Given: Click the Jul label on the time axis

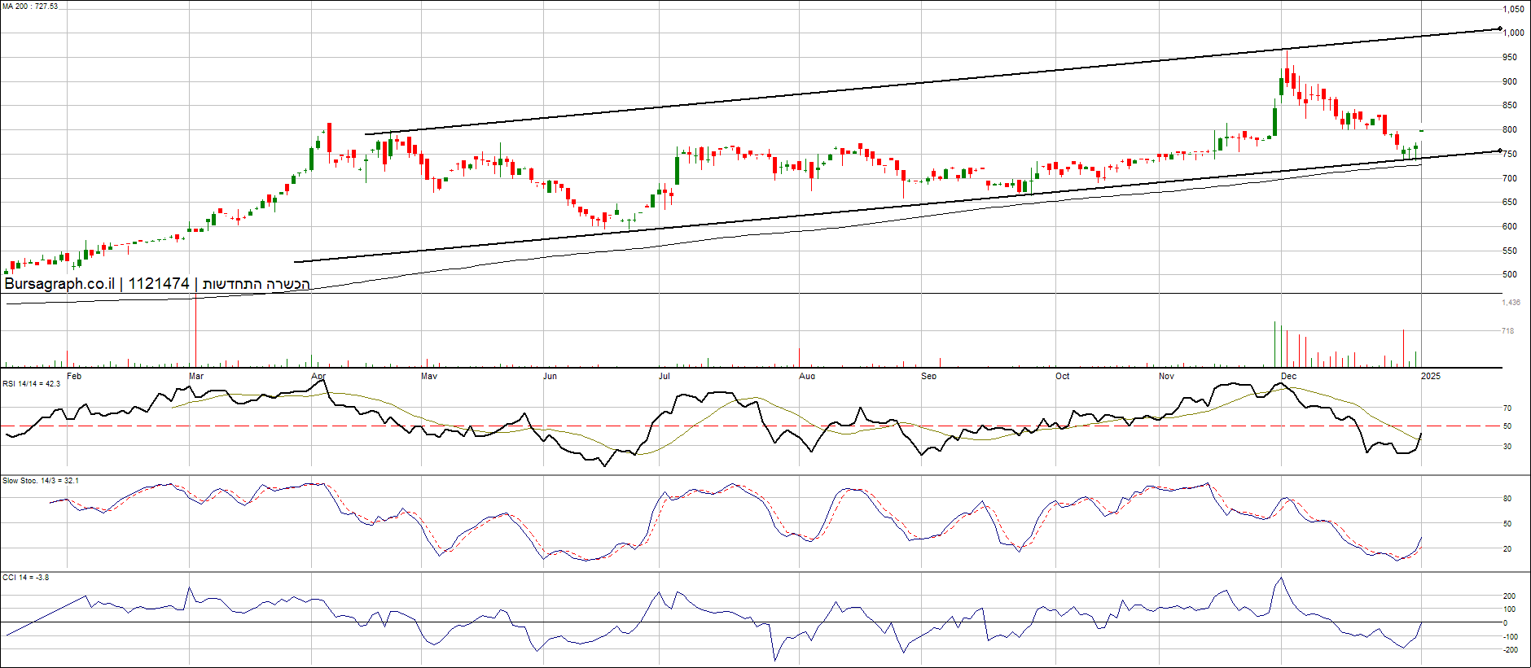Looking at the screenshot, I should coord(665,376).
